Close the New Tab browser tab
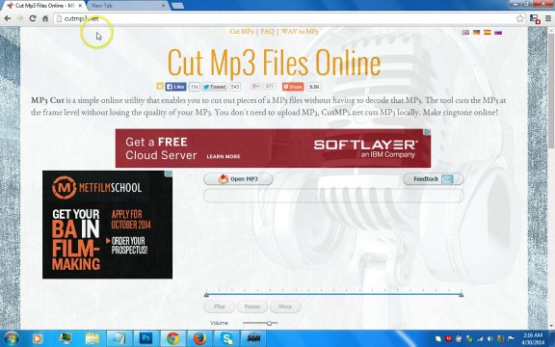This screenshot has height=347, width=555. (x=163, y=6)
